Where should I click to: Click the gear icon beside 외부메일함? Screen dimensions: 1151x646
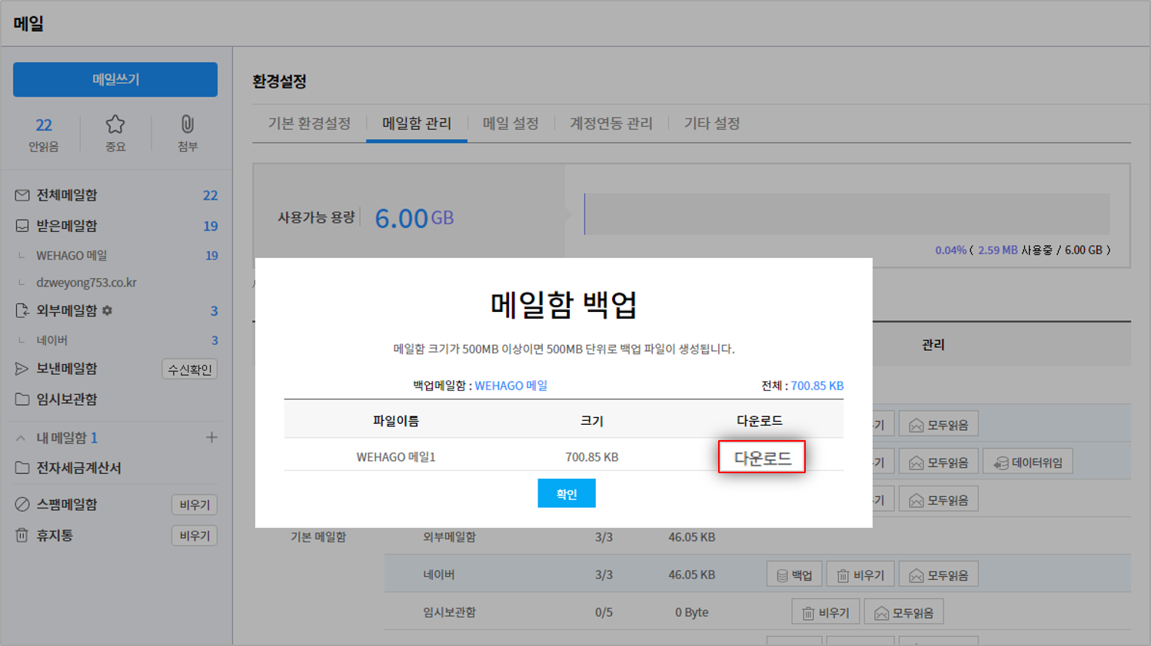pos(108,311)
